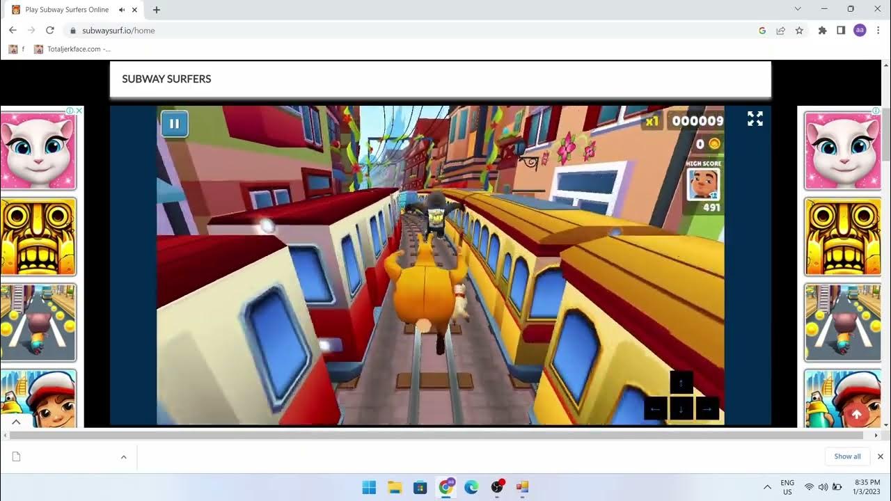
Task: Open the clock showing 8:35 PM
Action: click(x=867, y=487)
